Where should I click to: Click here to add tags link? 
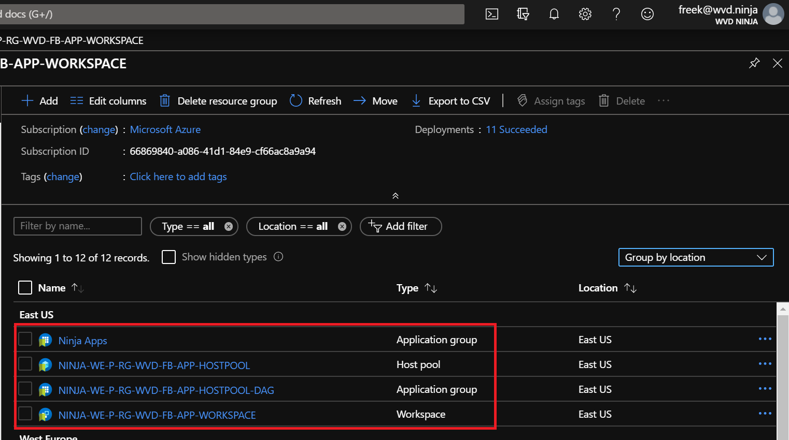click(x=178, y=177)
